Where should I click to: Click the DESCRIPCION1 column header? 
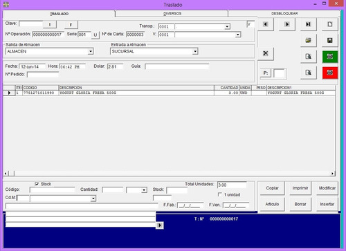(x=301, y=88)
